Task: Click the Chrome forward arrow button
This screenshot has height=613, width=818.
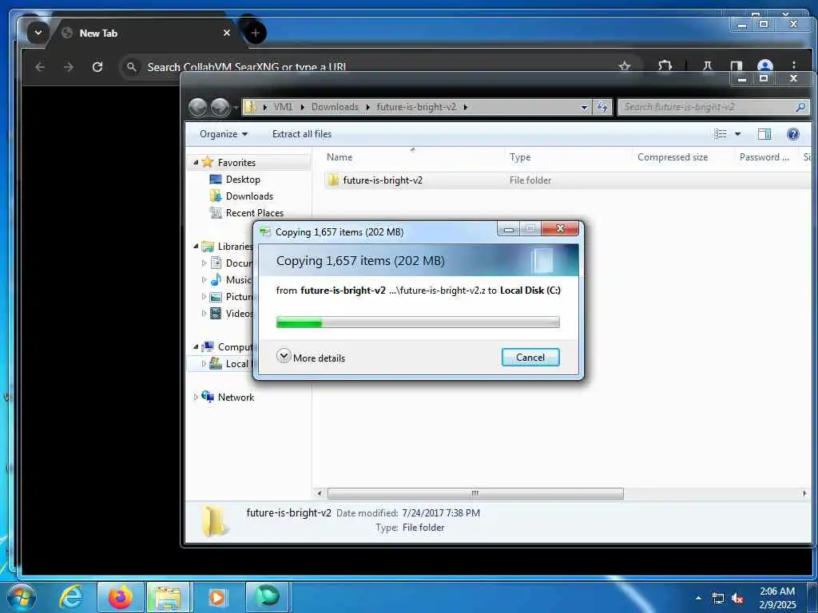Action: click(69, 67)
